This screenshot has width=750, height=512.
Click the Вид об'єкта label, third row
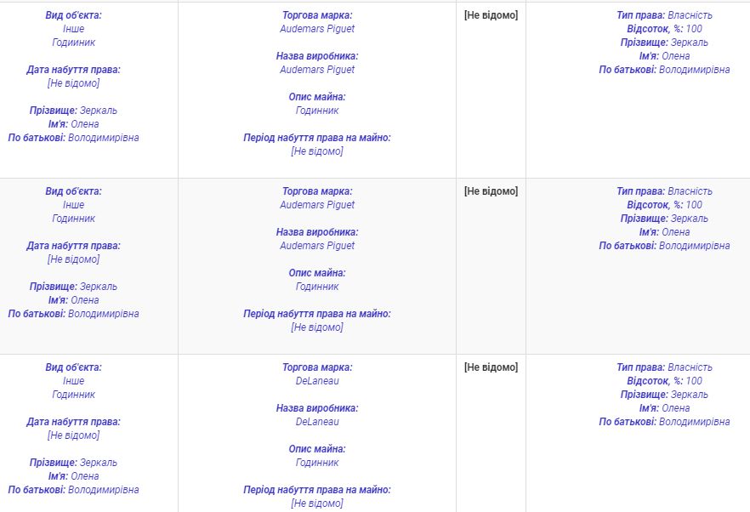tap(73, 367)
